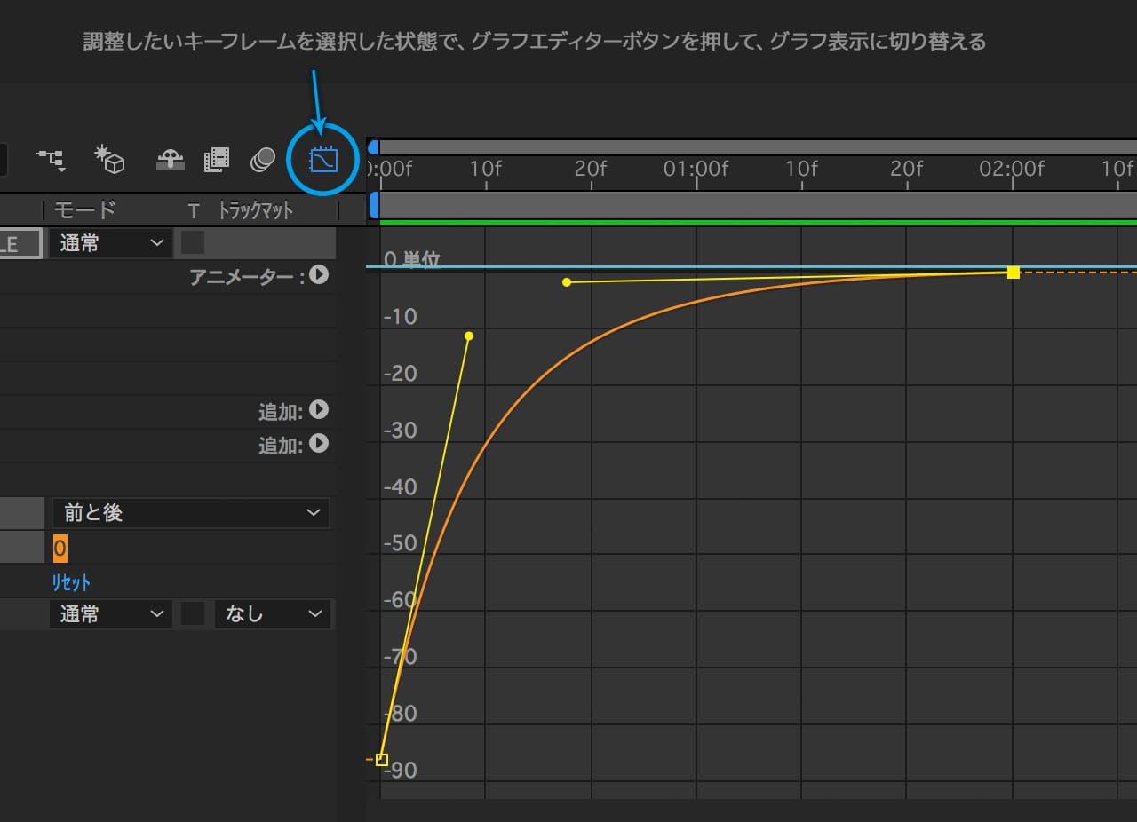Enable the Draft 3D icon
The width and height of the screenshot is (1137, 822).
[110, 160]
